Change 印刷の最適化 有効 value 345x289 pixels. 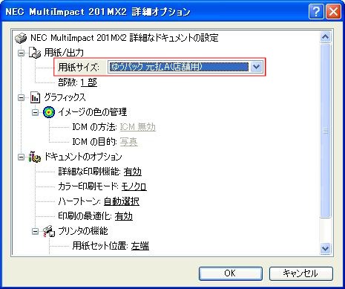coord(124,216)
